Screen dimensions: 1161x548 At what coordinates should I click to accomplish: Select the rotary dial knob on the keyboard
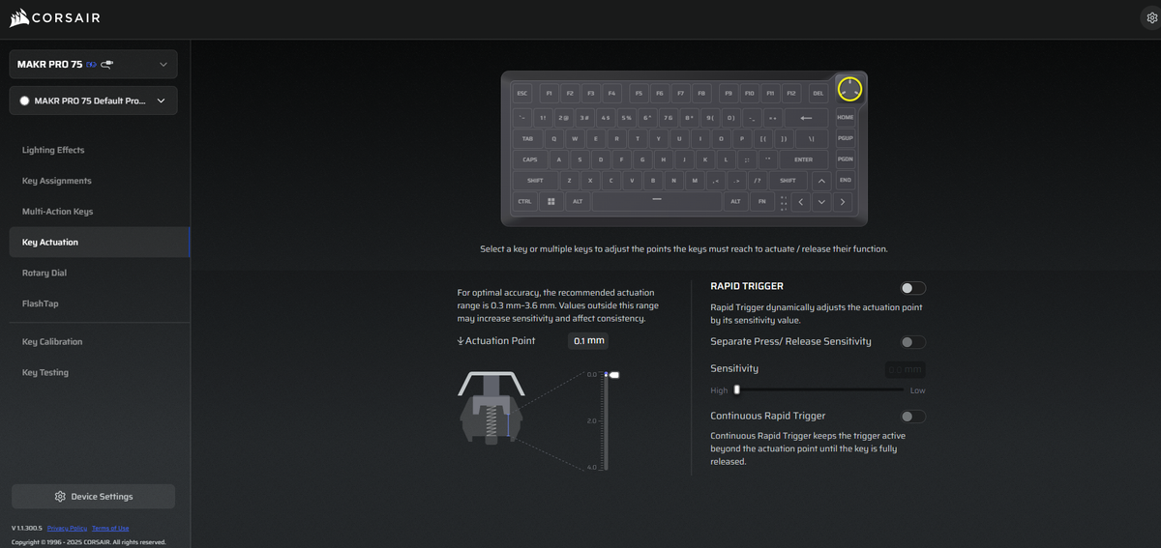[849, 89]
